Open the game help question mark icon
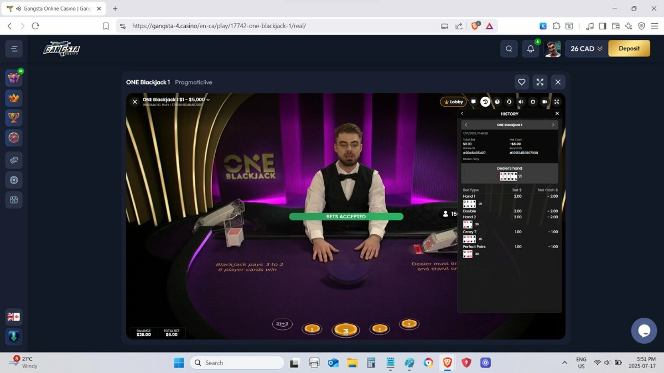Screen dimensions: 664x373 click(x=497, y=102)
